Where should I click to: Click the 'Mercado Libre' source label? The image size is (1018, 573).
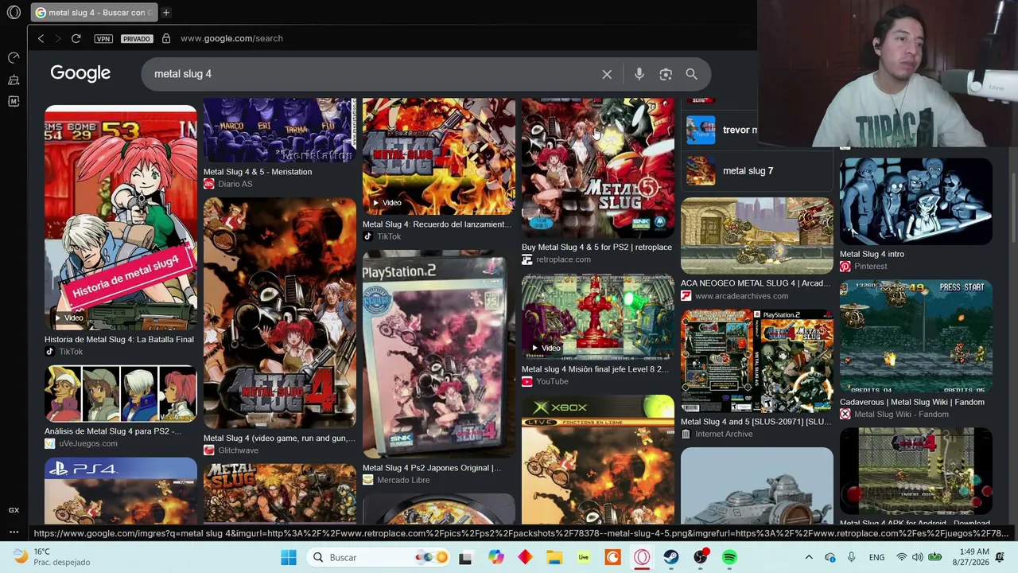403,480
